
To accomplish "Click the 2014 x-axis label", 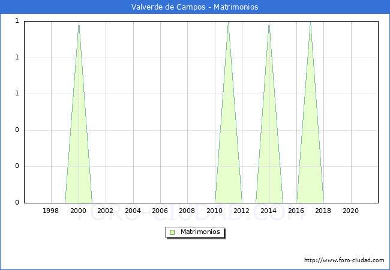I will pyautogui.click(x=268, y=211).
